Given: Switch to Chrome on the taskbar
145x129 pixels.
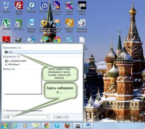Looking at the screenshot, I should [46, 126].
